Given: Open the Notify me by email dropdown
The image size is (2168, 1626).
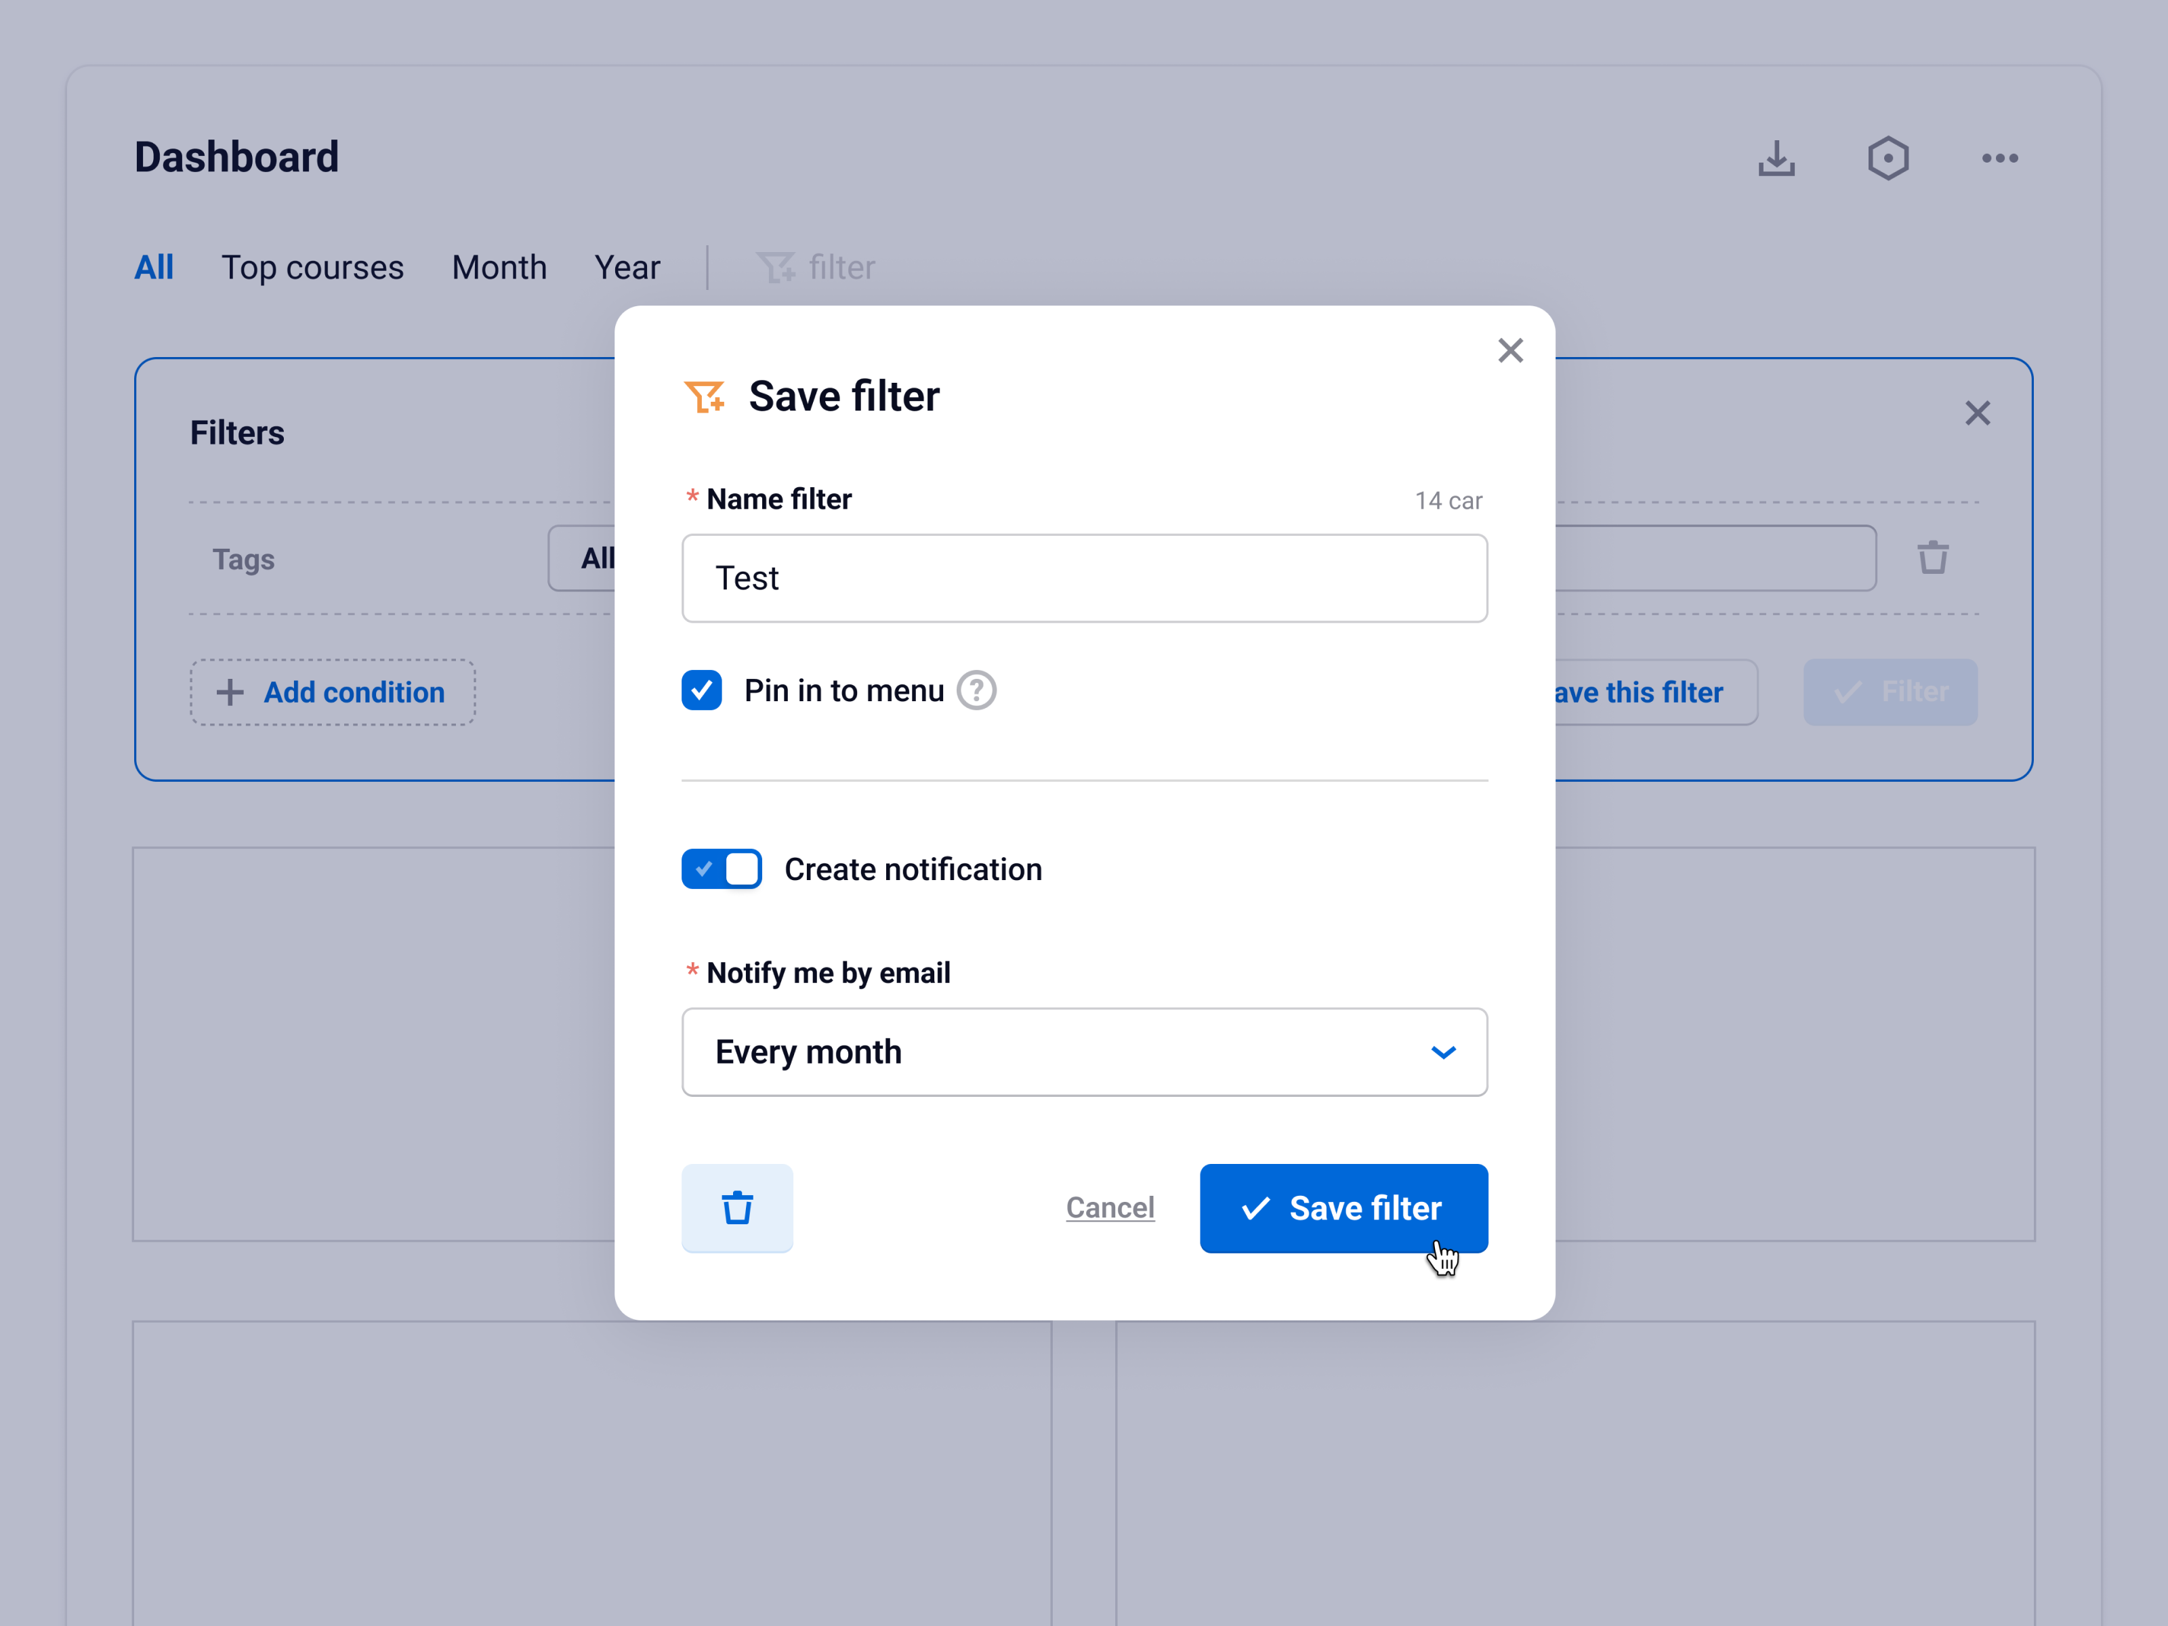Looking at the screenshot, I should (1442, 1051).
